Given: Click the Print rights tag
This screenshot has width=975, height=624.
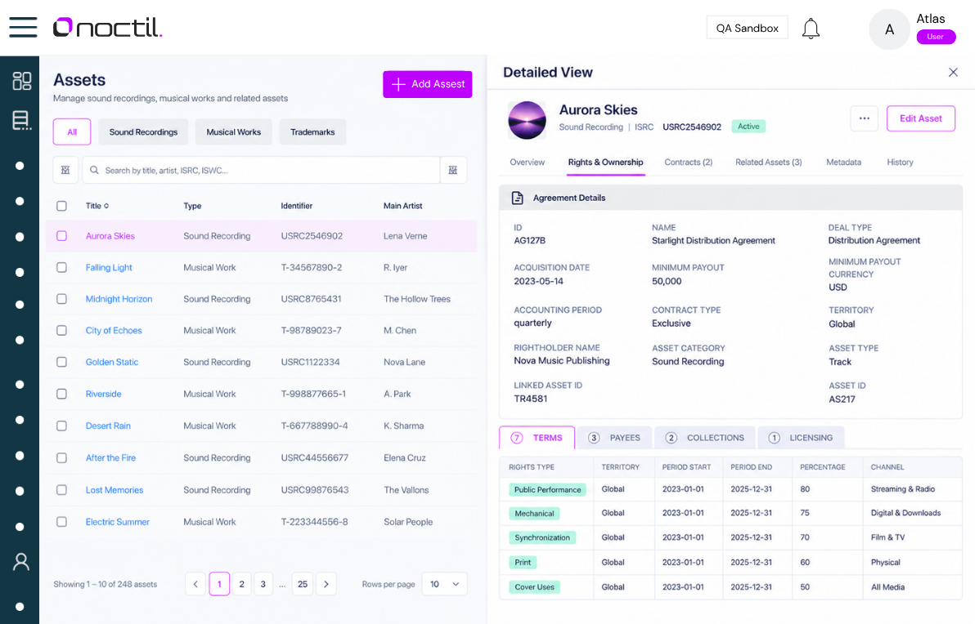Looking at the screenshot, I should tap(523, 563).
